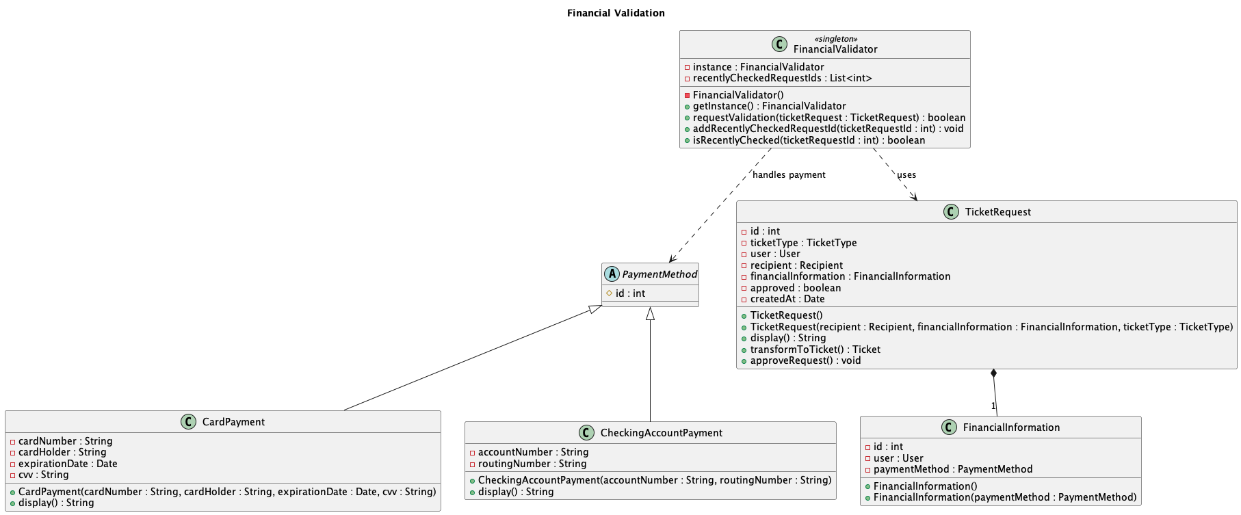Screen dimensions: 1241x515
Task: Click the composition diamond under TicketRequest
Action: click(993, 374)
